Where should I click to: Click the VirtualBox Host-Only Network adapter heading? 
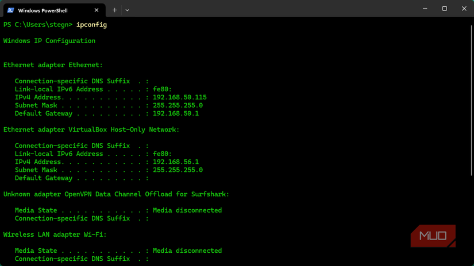click(x=91, y=130)
